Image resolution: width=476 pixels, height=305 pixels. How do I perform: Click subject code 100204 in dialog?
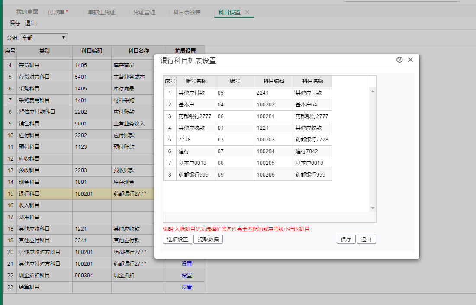[x=273, y=151]
